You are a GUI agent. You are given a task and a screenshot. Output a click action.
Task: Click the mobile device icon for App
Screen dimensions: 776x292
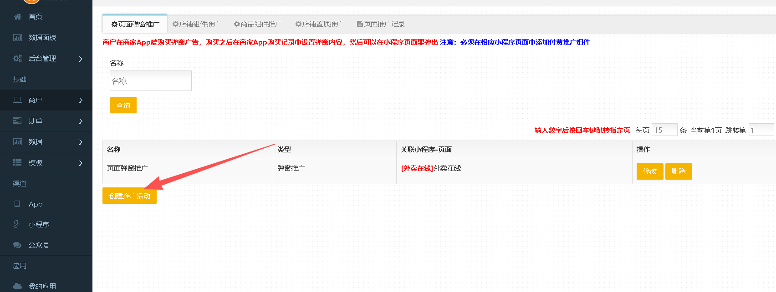tap(17, 204)
